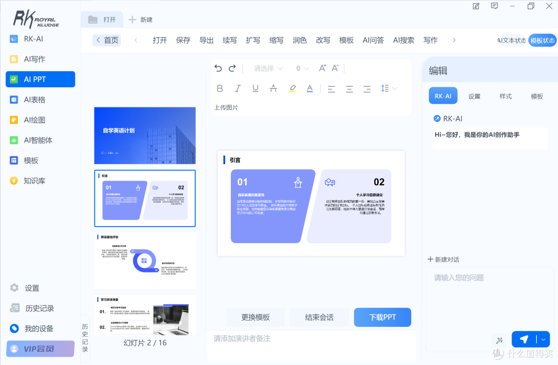Screen dimensions: 558x365
Task: Open AI表格 in the sidebar
Action: 40,100
